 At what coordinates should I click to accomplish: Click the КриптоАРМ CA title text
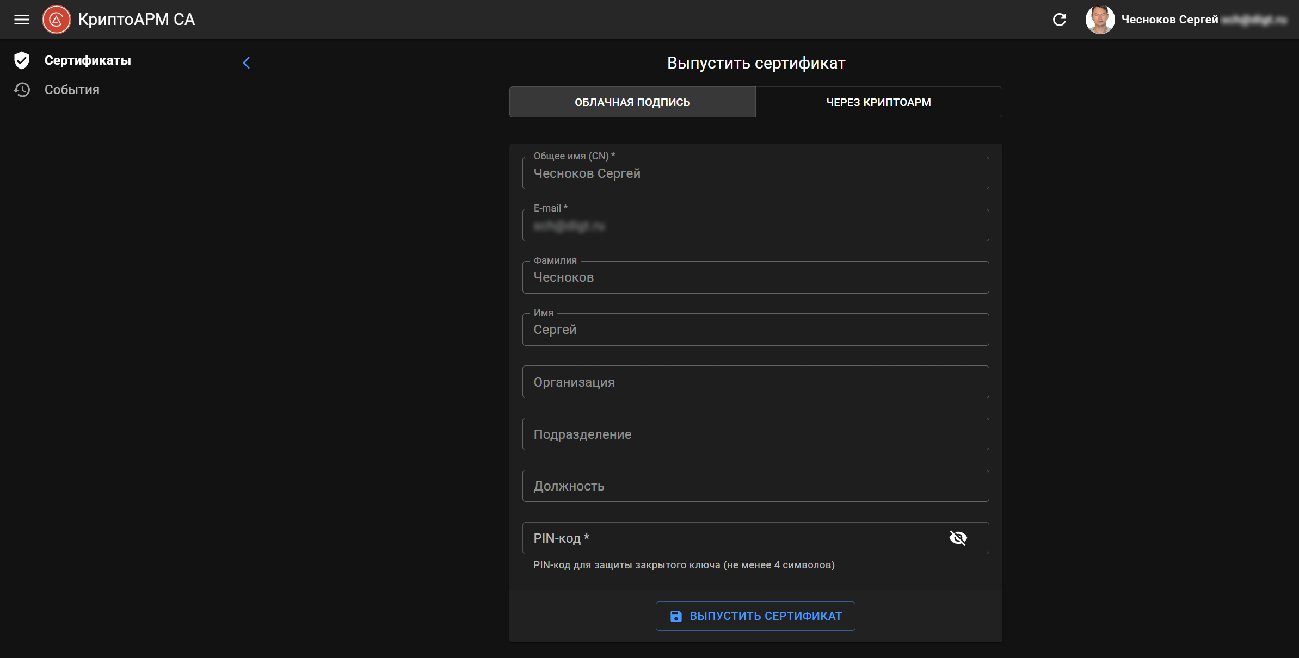[x=137, y=20]
